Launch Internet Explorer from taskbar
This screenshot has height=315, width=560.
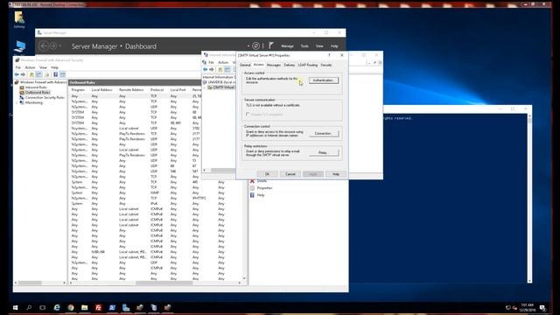[x=57, y=307]
